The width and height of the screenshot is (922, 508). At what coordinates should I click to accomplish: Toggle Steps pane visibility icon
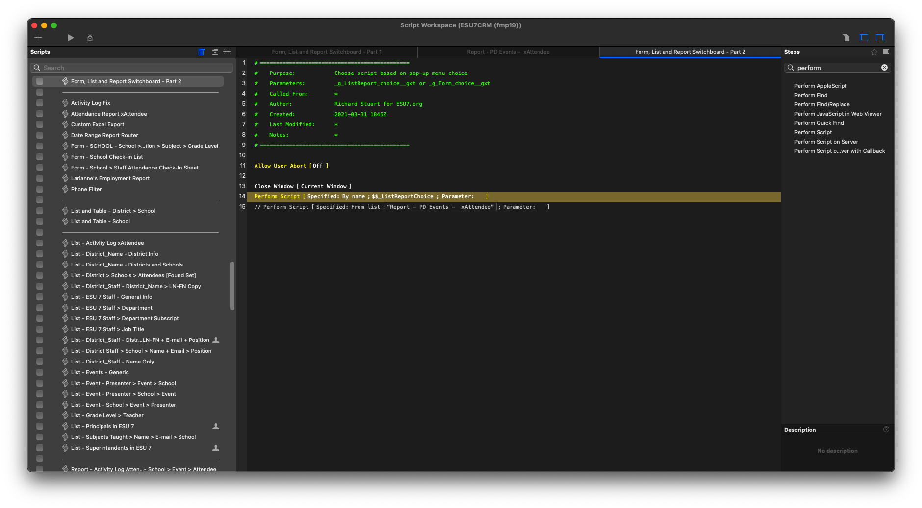point(880,38)
